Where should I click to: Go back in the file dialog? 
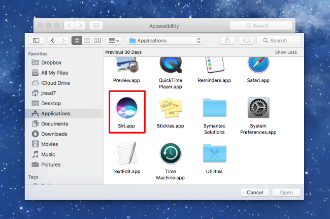click(x=53, y=41)
